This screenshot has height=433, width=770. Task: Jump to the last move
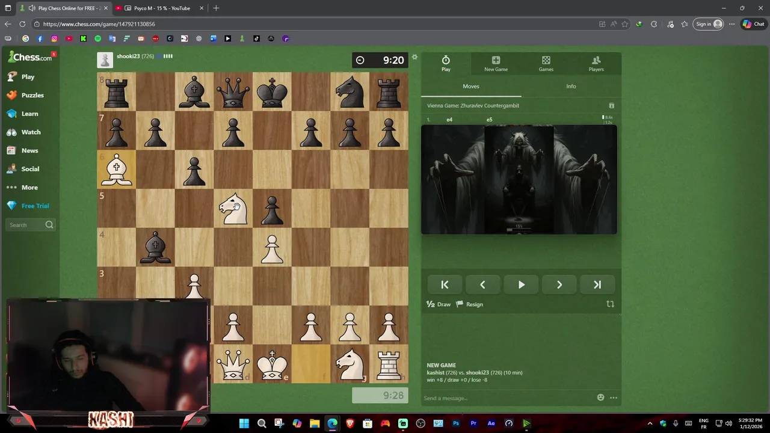[597, 285]
